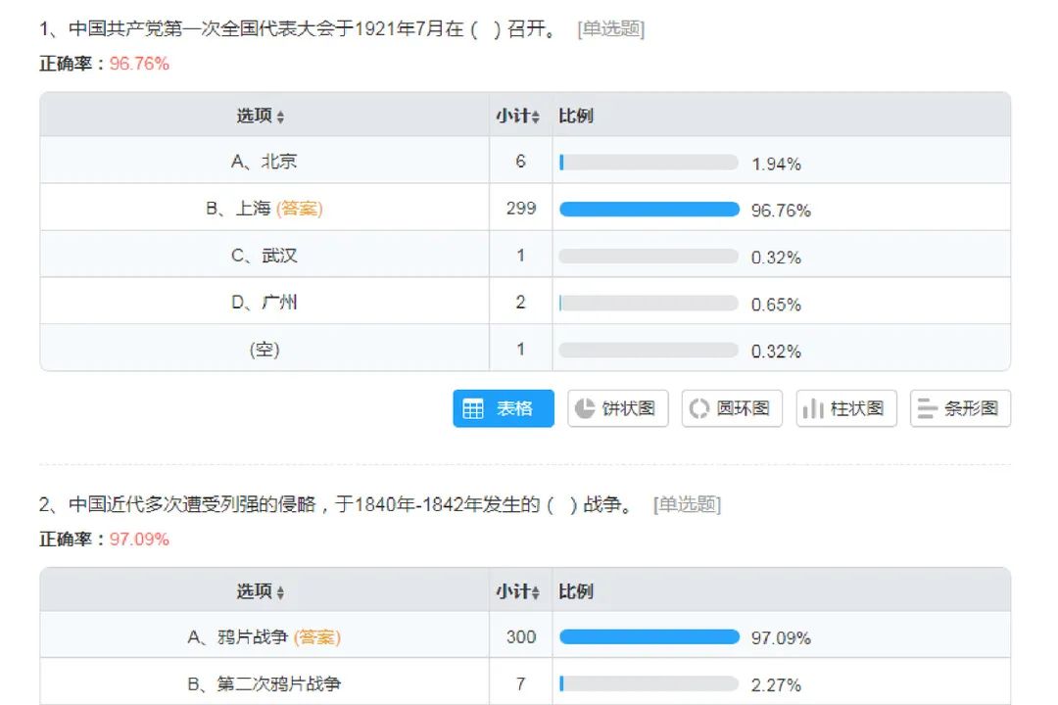The width and height of the screenshot is (1058, 705).
Task: Click the column chart icon for 柱状图
Action: point(812,409)
